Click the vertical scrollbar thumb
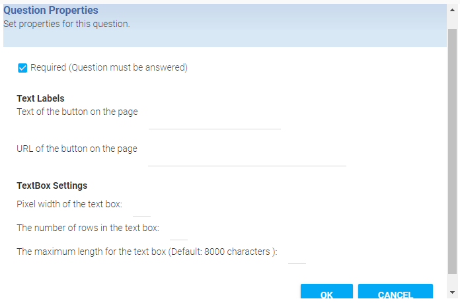460x303 pixels. pyautogui.click(x=452, y=152)
